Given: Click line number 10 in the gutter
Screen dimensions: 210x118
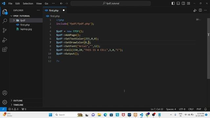Looking at the screenshot, I should [50, 54].
